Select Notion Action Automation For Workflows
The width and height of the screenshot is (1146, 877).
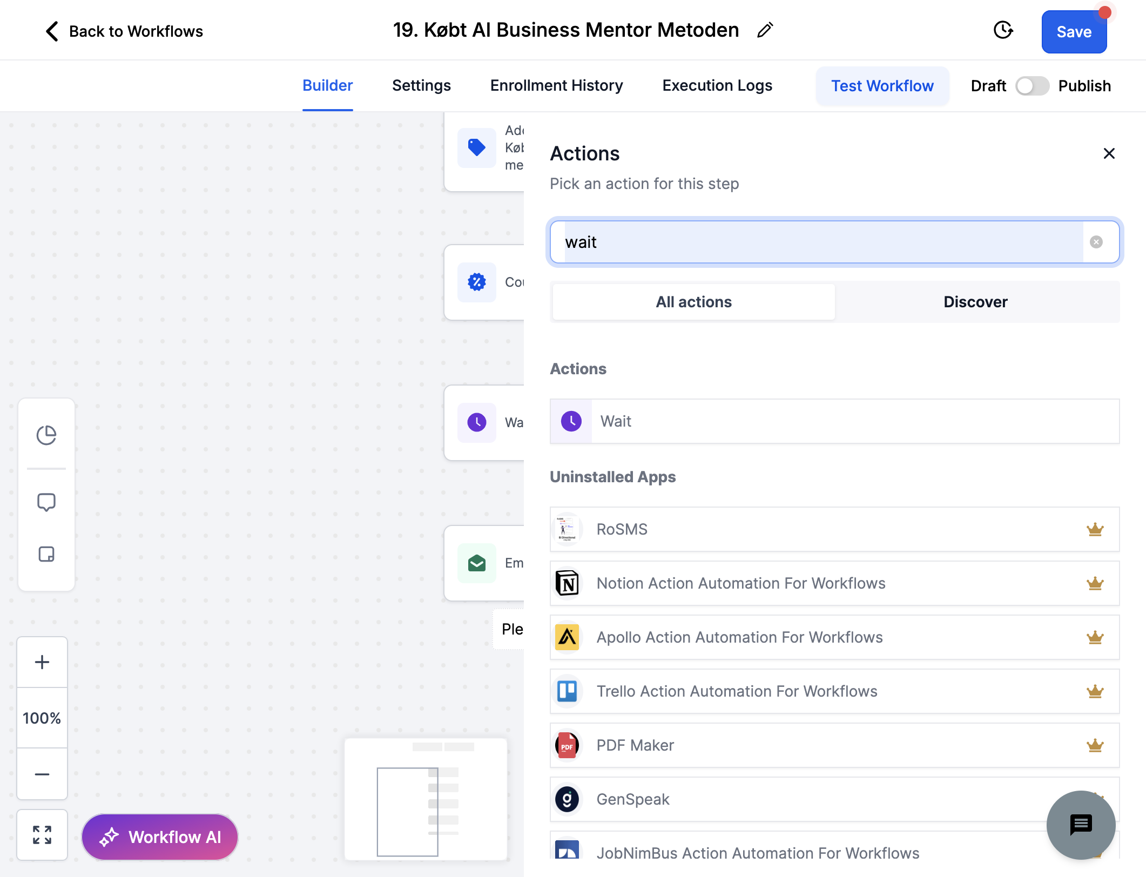pyautogui.click(x=834, y=583)
